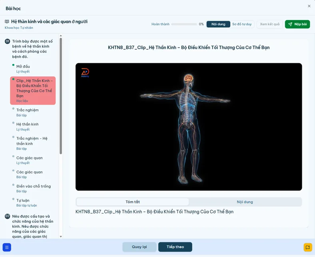Select section 01 number badge
315x257 pixels.
pyautogui.click(x=8, y=41)
